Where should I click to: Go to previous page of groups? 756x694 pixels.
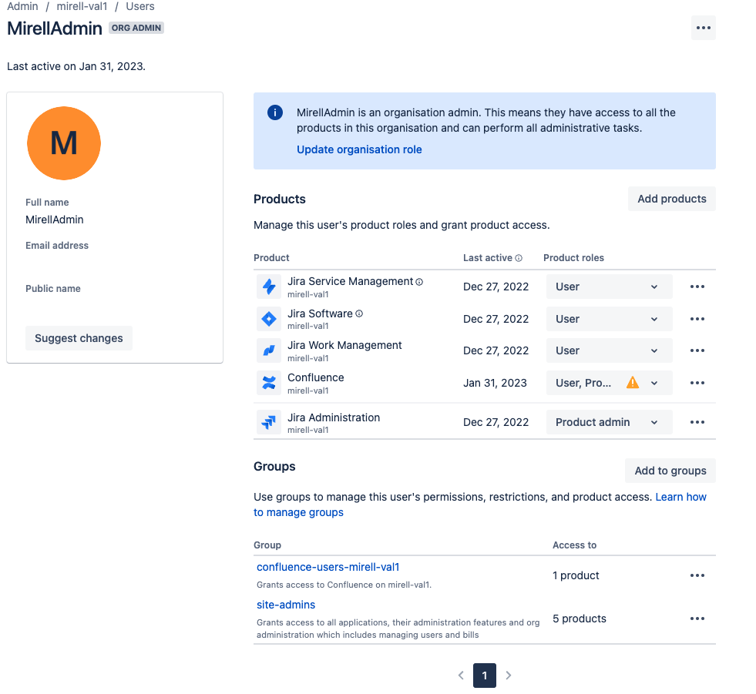click(461, 676)
